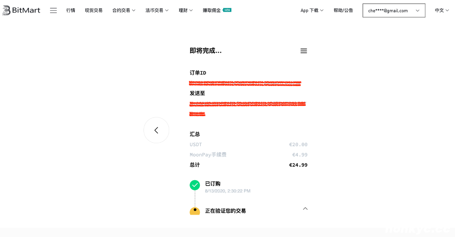Switch language via 中文 selector
This screenshot has width=455, height=237.
pyautogui.click(x=442, y=10)
